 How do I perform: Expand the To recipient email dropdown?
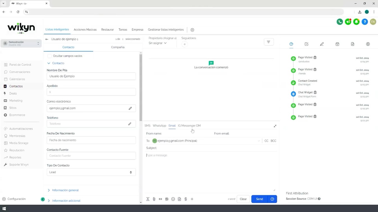coord(259,141)
